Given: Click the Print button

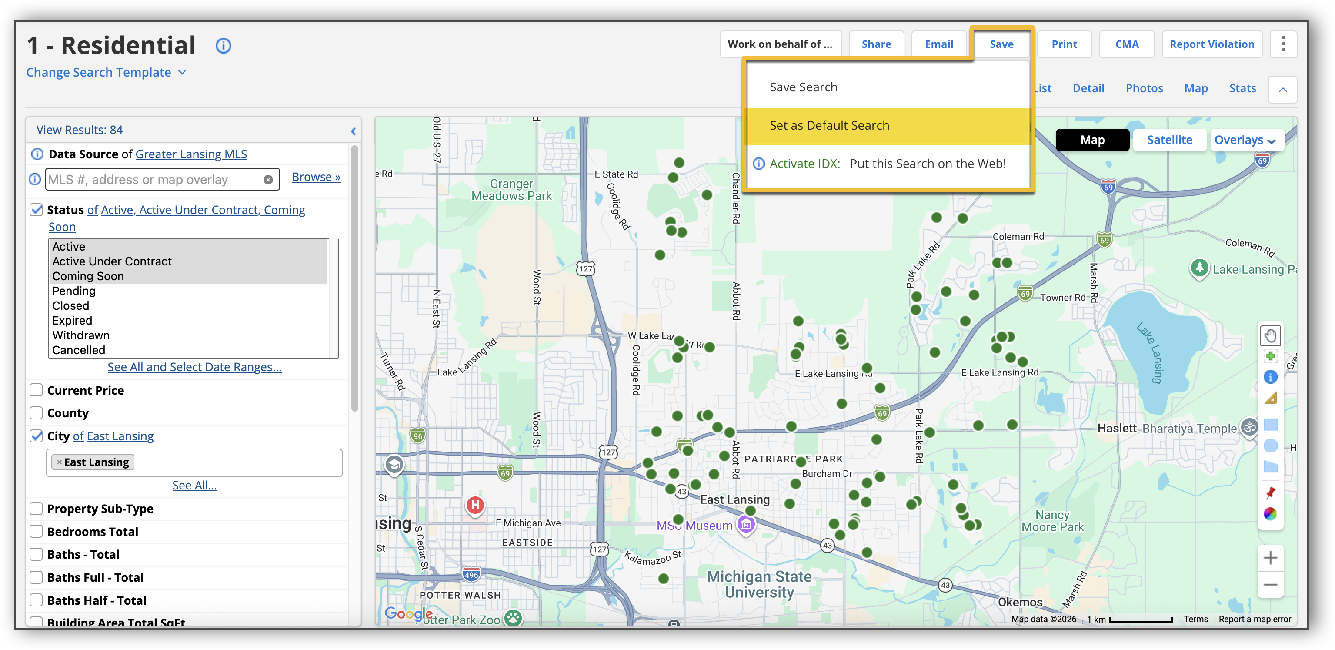Looking at the screenshot, I should click(1064, 44).
